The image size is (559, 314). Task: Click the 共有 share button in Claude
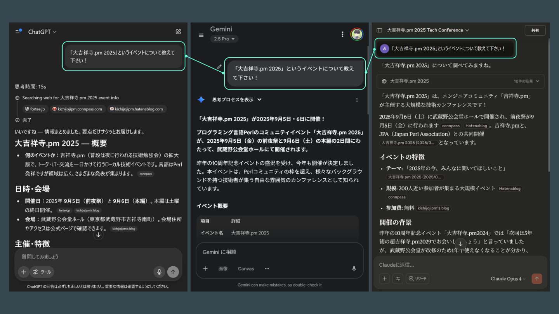[535, 30]
